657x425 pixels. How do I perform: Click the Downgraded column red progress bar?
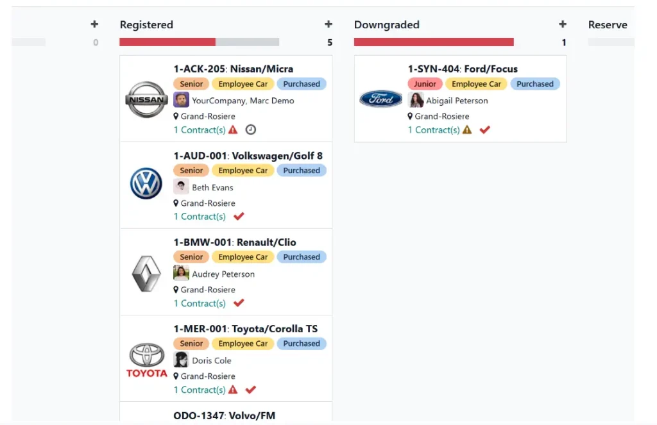[434, 42]
